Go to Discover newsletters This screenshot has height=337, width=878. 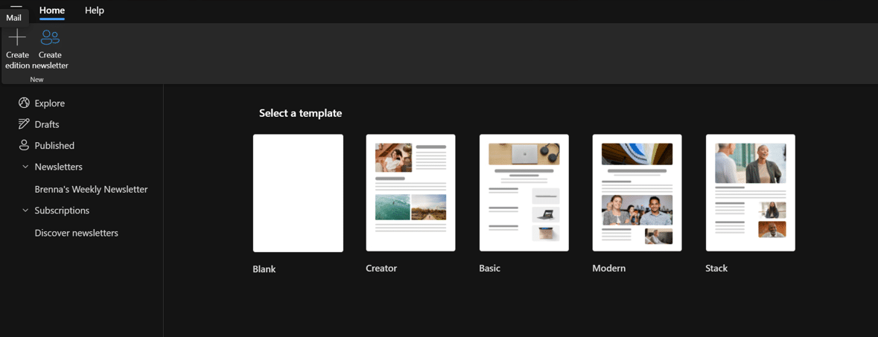pyautogui.click(x=76, y=233)
